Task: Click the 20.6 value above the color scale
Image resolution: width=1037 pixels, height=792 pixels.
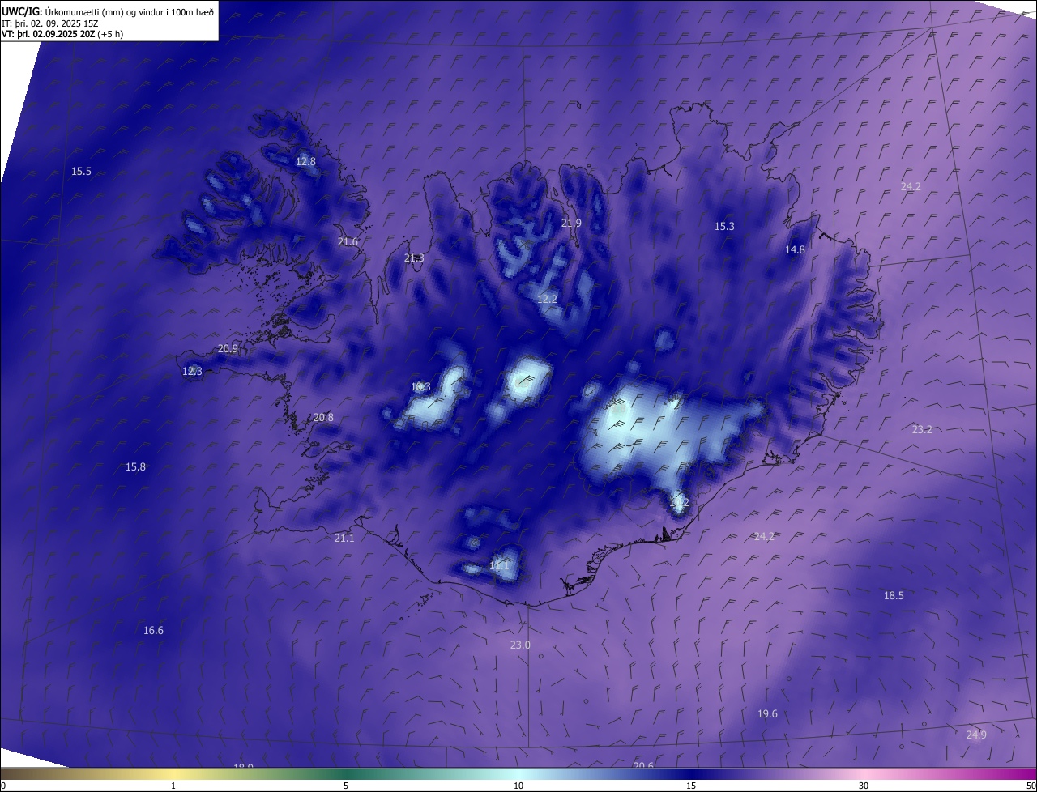Action: click(x=643, y=765)
